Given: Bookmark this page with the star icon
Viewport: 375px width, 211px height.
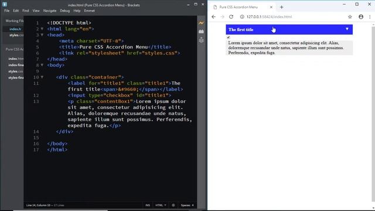Looking at the screenshot, I should [x=350, y=17].
